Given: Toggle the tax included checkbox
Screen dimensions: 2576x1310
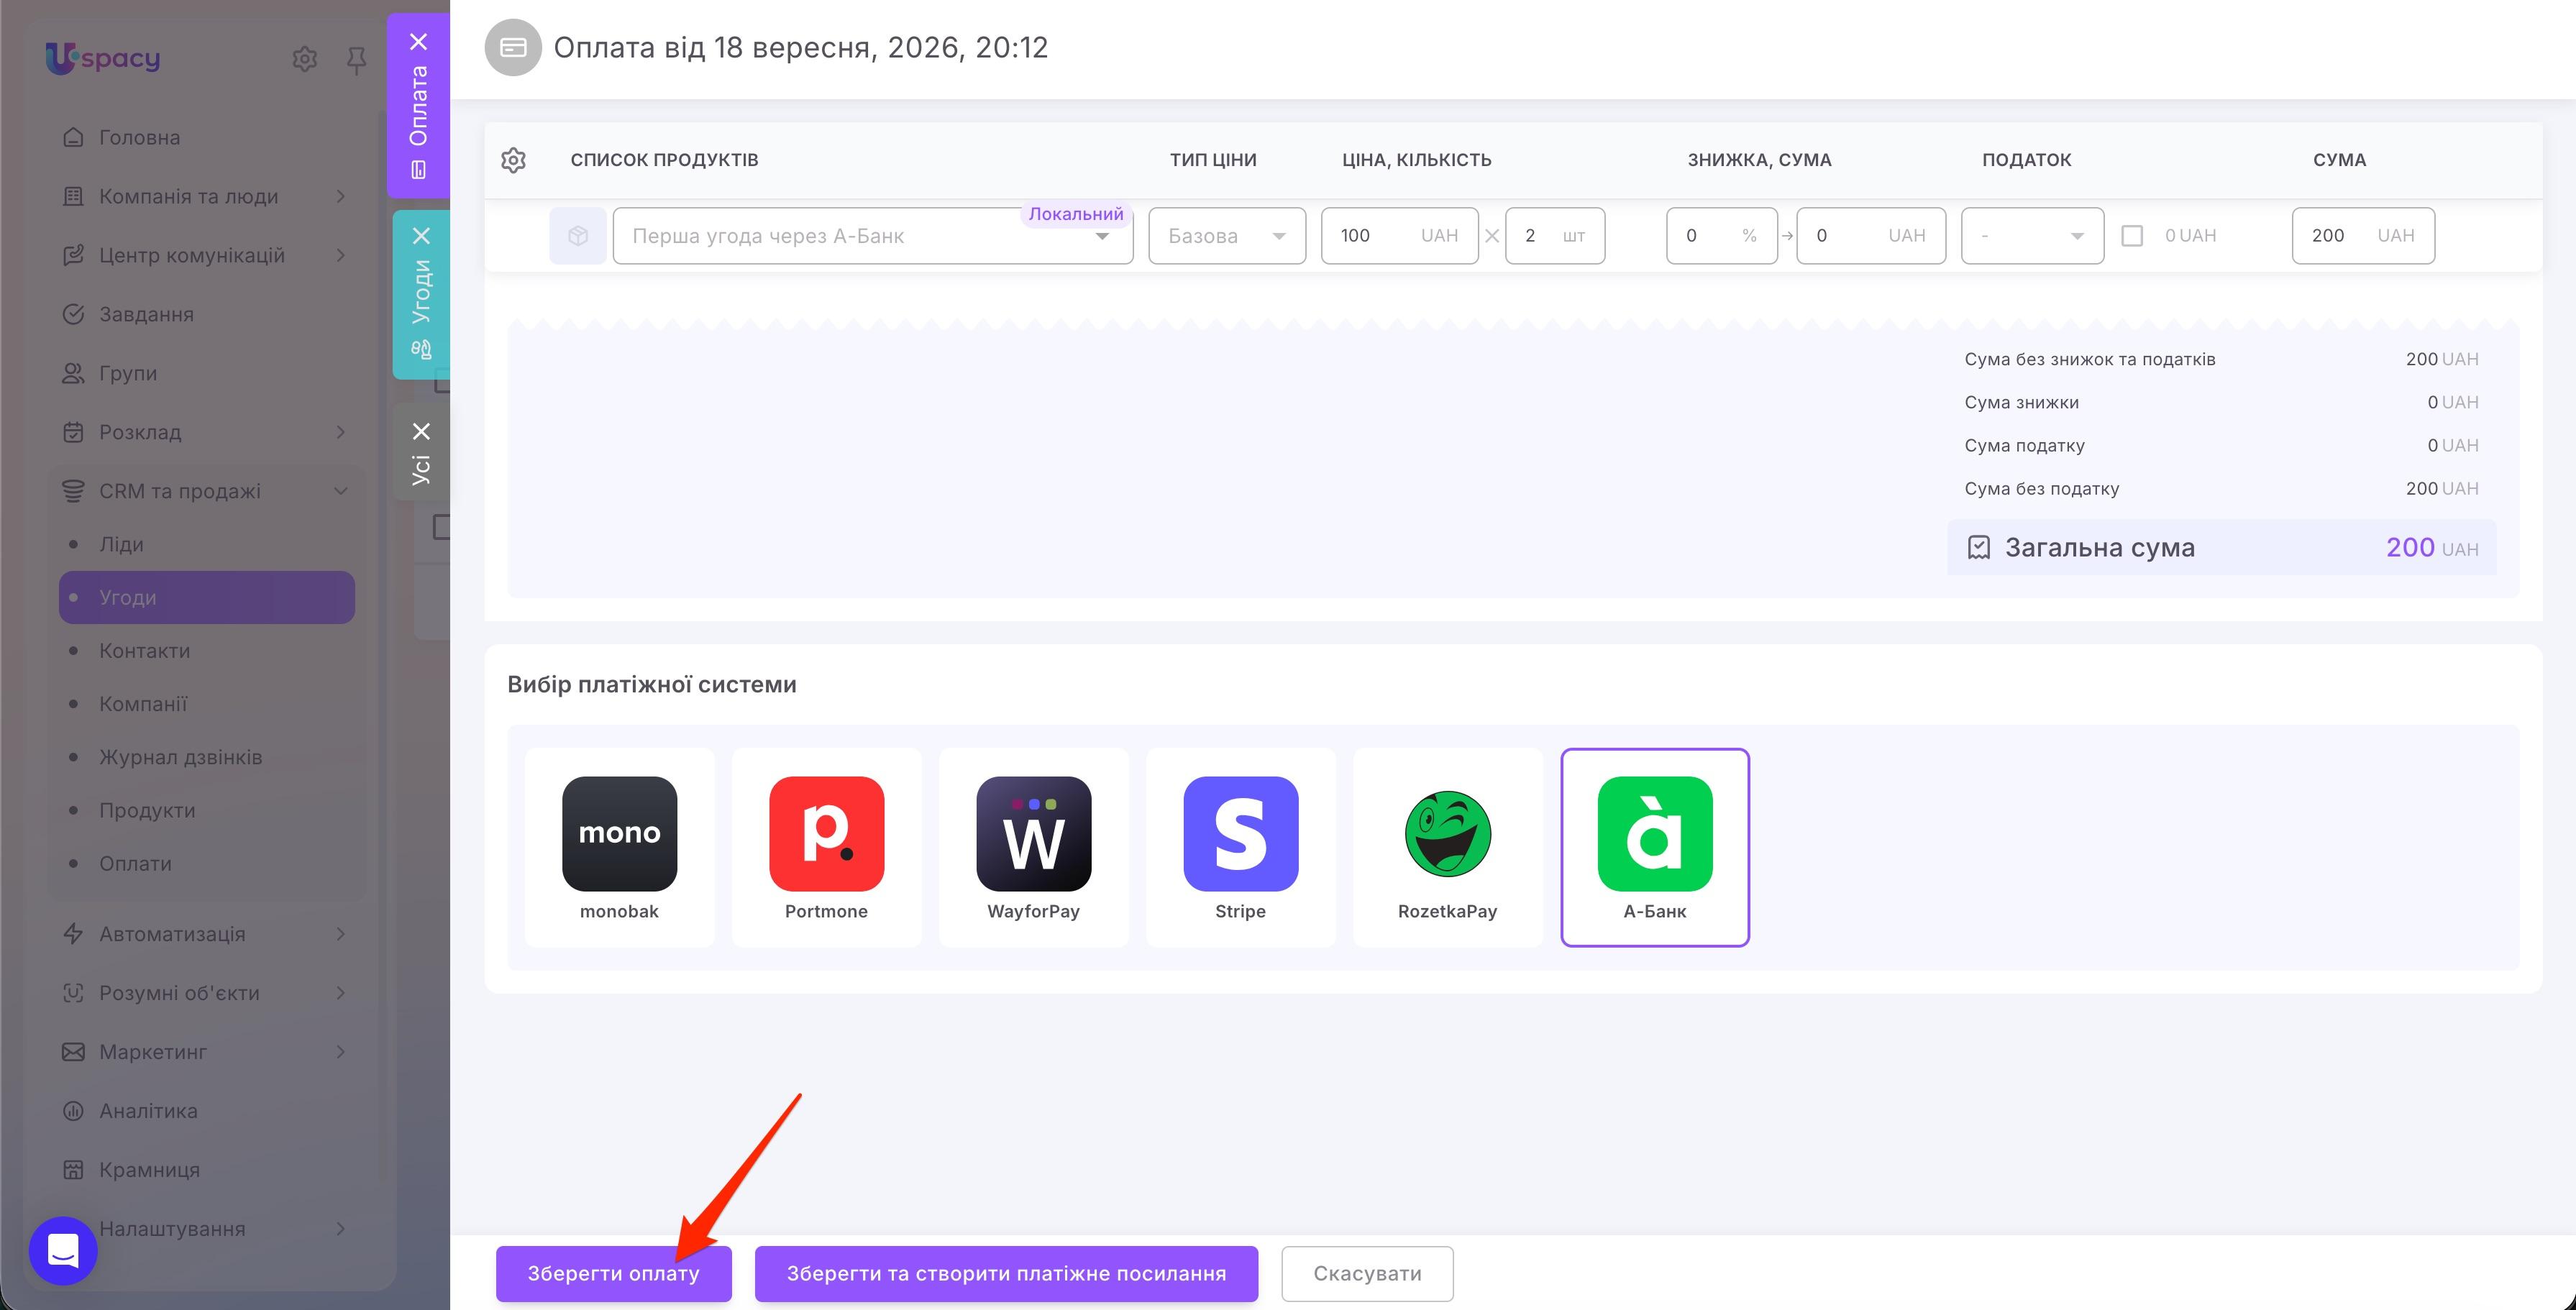Looking at the screenshot, I should click(2132, 236).
